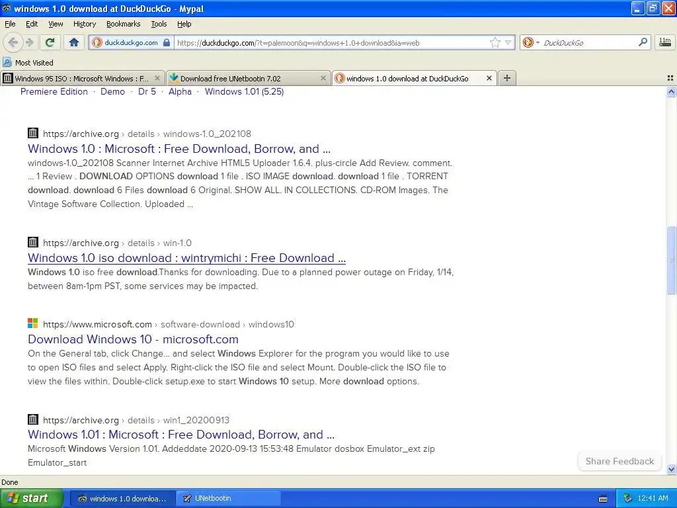Open Windows 1.01 : Microsoft archive result
This screenshot has height=508, width=677.
pyautogui.click(x=181, y=434)
